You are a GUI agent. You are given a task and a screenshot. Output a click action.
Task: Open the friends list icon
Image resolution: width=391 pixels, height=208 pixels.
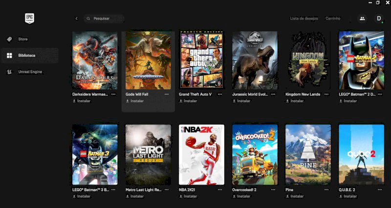362,19
